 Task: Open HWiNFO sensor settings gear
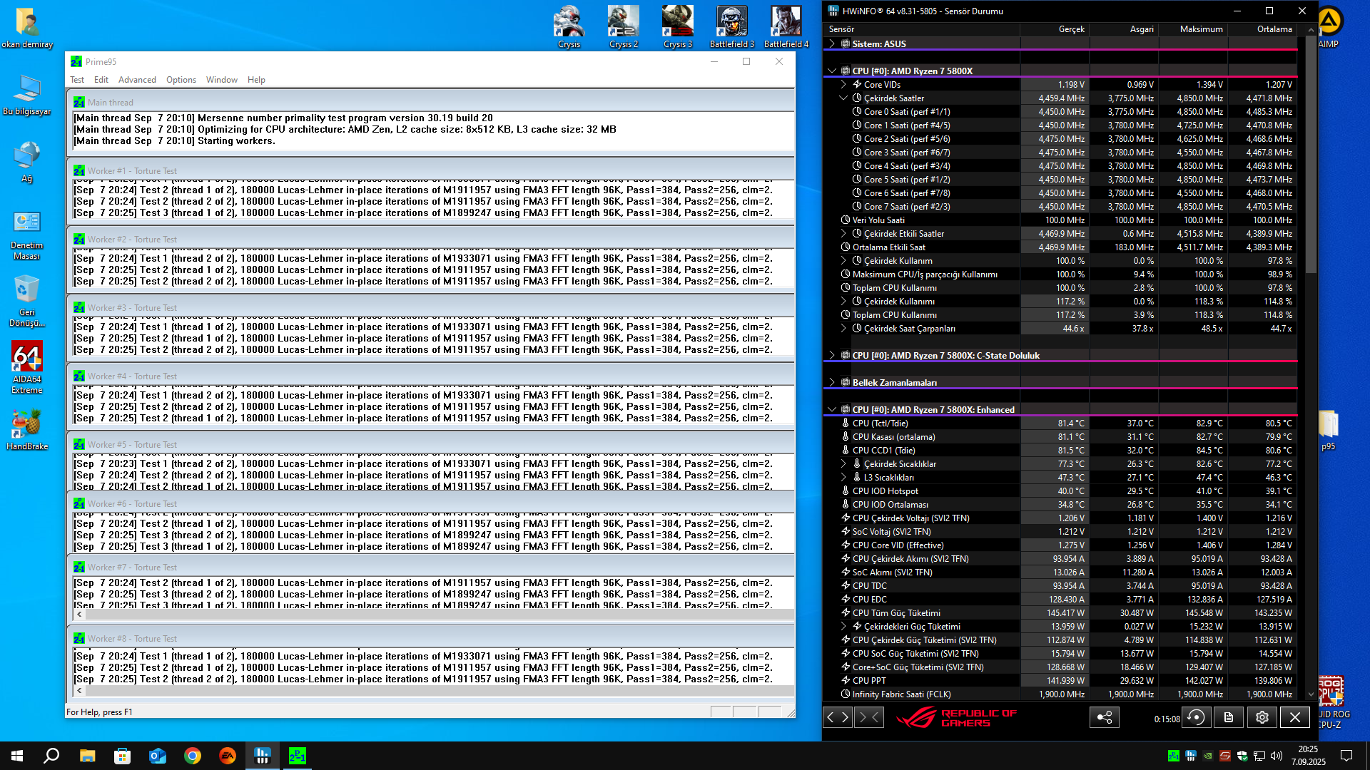1262,717
